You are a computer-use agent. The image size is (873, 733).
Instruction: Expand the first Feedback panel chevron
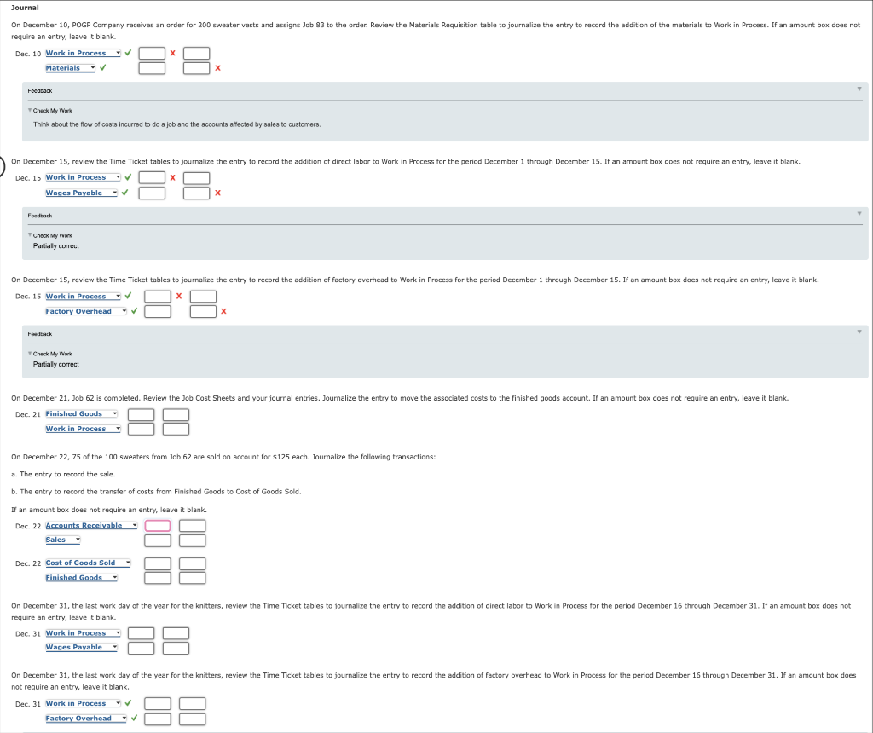tap(859, 89)
